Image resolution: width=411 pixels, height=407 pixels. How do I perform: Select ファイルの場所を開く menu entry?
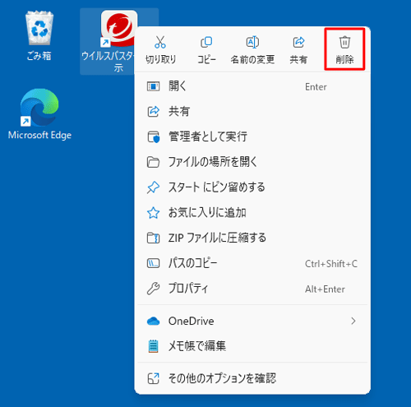(x=252, y=162)
